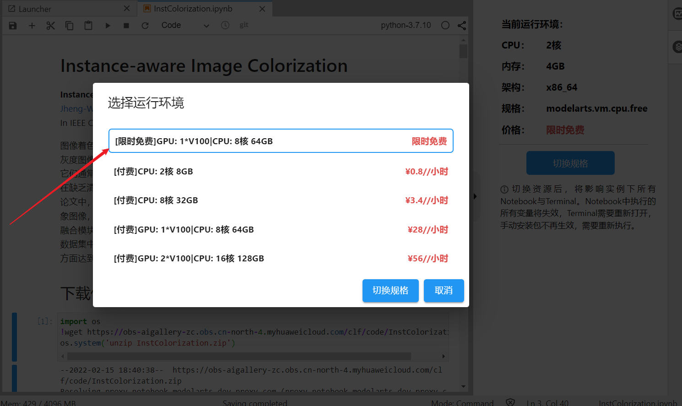682x406 pixels.
Task: Collapse the right panel with the arrow handle
Action: [475, 196]
